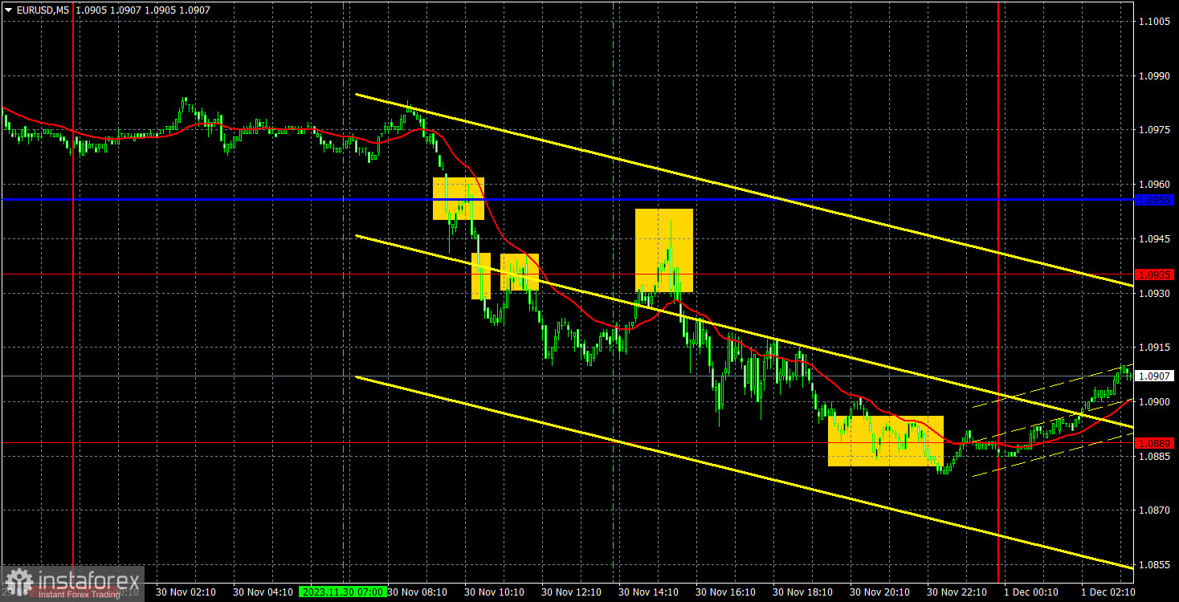Click the chart menu triangle beside EURUSD,M5
The image size is (1179, 602).
pos(8,10)
